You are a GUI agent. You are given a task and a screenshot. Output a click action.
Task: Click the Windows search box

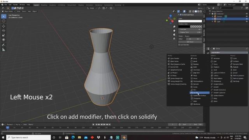[x=28, y=137]
